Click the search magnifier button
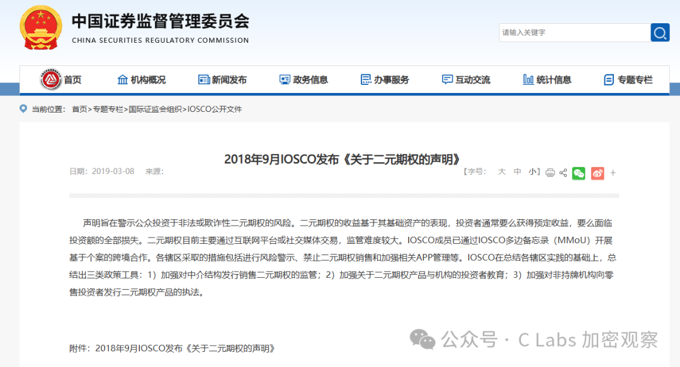The height and width of the screenshot is (367, 680). pyautogui.click(x=660, y=33)
